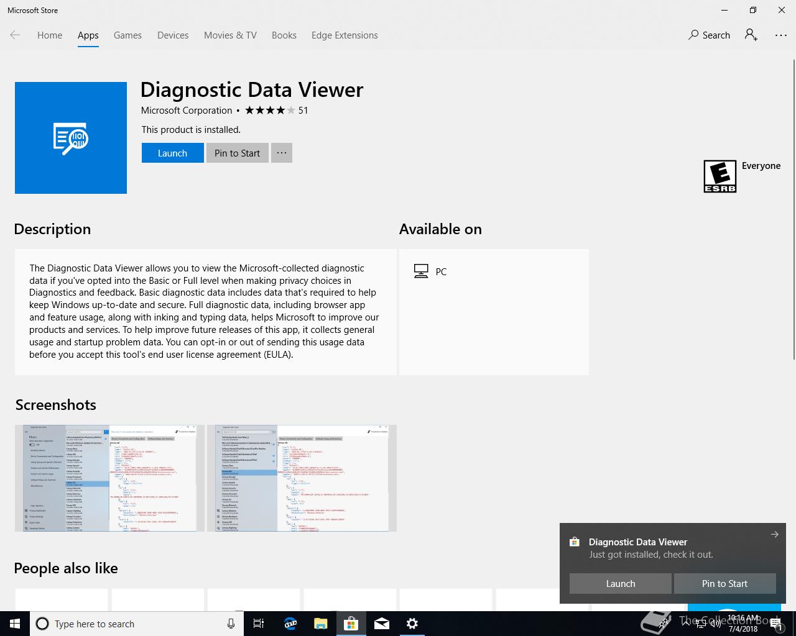This screenshot has width=796, height=636.
Task: Click the 'People also like' heading
Action: coord(66,568)
